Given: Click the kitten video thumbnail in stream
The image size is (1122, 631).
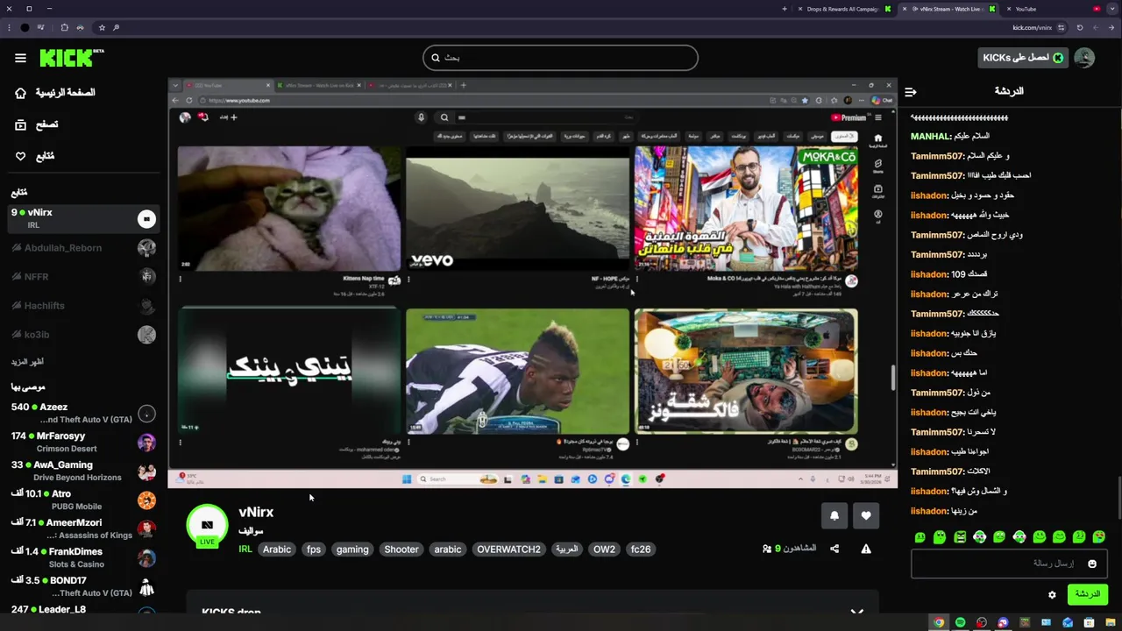Looking at the screenshot, I should point(289,209).
